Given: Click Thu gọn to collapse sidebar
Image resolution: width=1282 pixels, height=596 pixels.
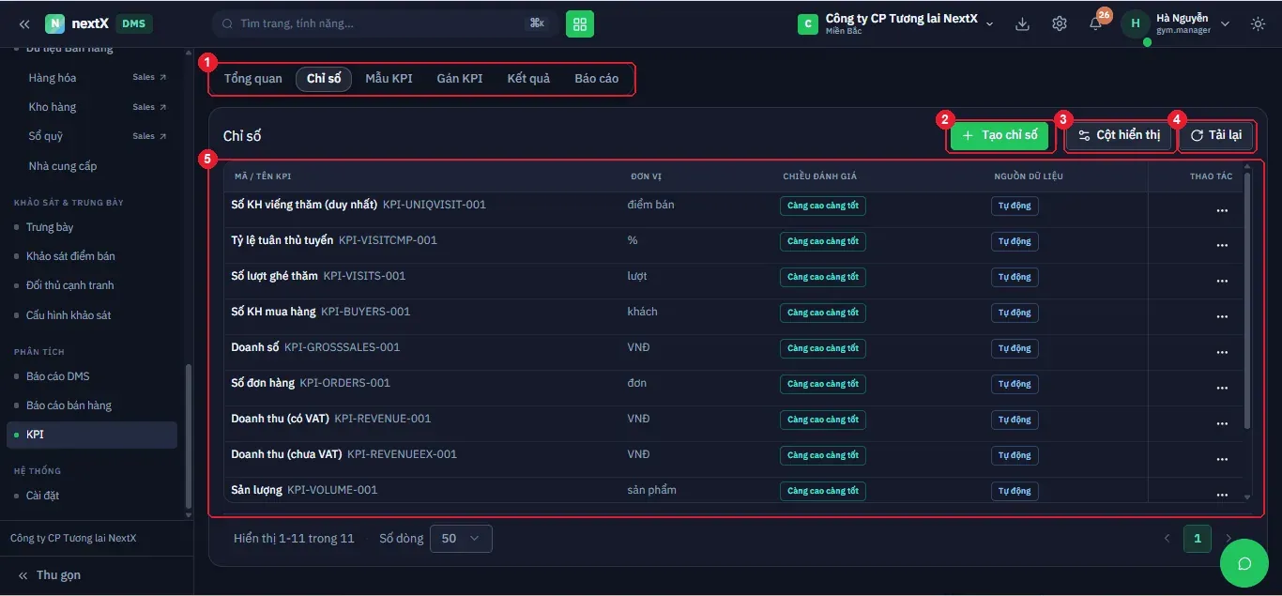Looking at the screenshot, I should point(49,575).
